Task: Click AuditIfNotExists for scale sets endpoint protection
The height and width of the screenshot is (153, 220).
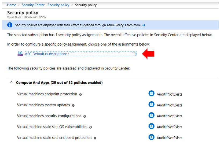Action: click(x=169, y=138)
